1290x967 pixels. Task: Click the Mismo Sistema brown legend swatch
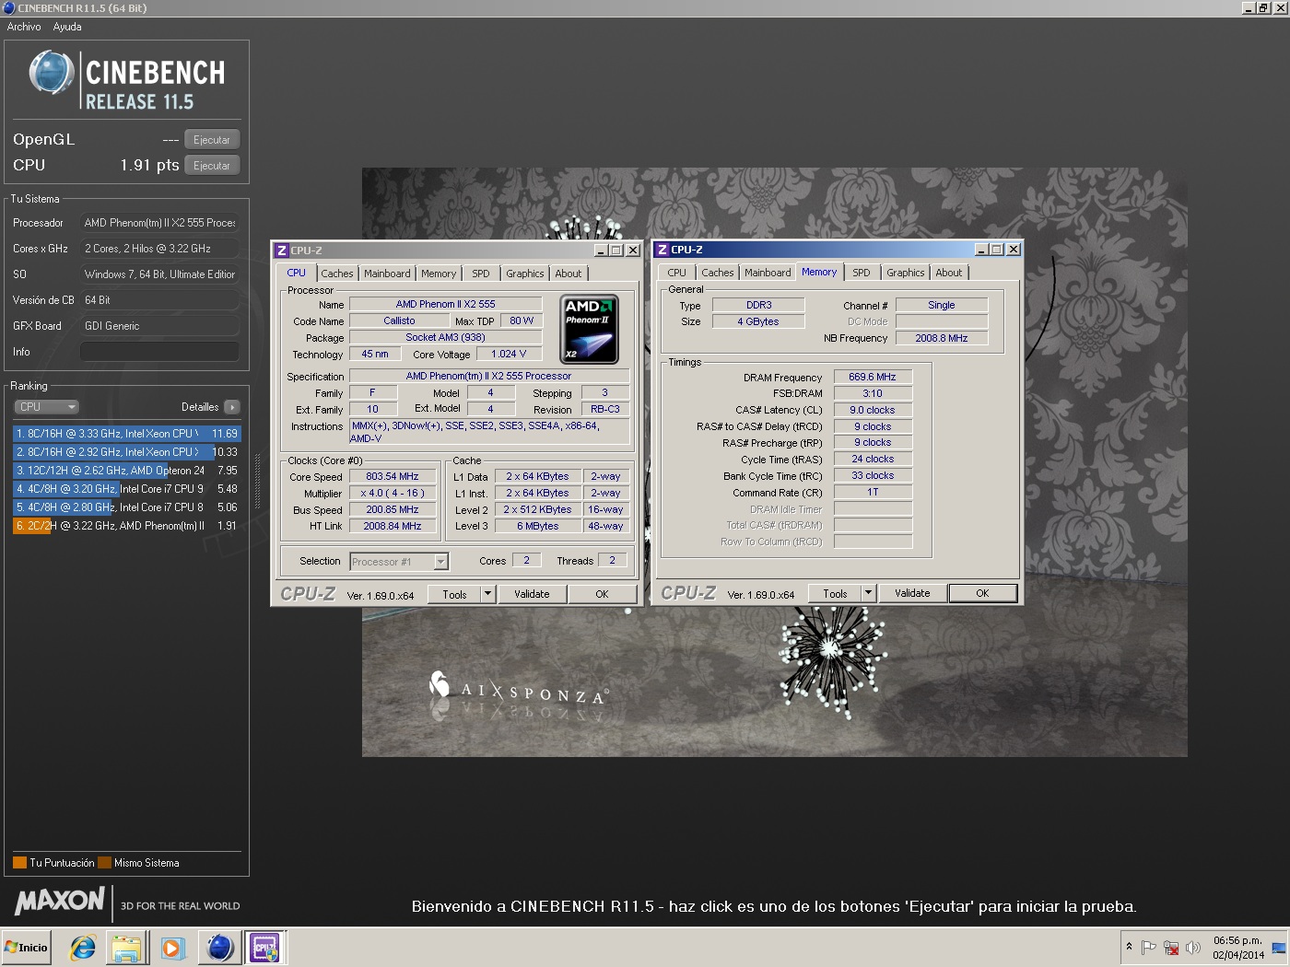click(104, 863)
